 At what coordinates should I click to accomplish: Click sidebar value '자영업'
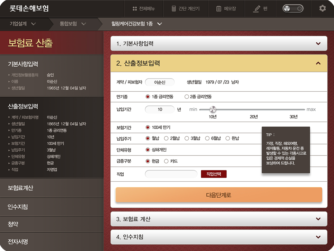(52, 170)
